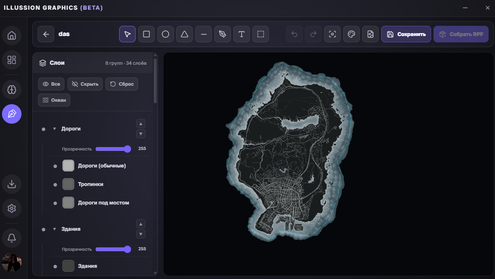Select the triangle shape tool

click(185, 34)
